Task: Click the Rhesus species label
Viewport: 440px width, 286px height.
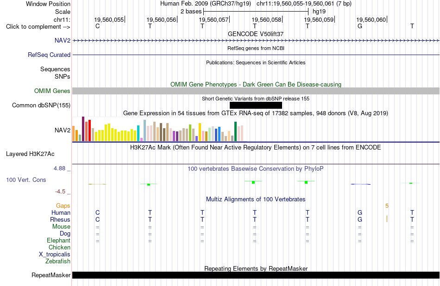Action: point(60,219)
